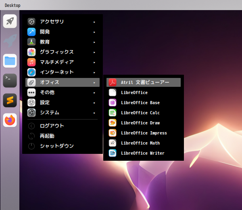Click the LibreOffice Draw label
Screen dimensions: 242x210
(140, 123)
